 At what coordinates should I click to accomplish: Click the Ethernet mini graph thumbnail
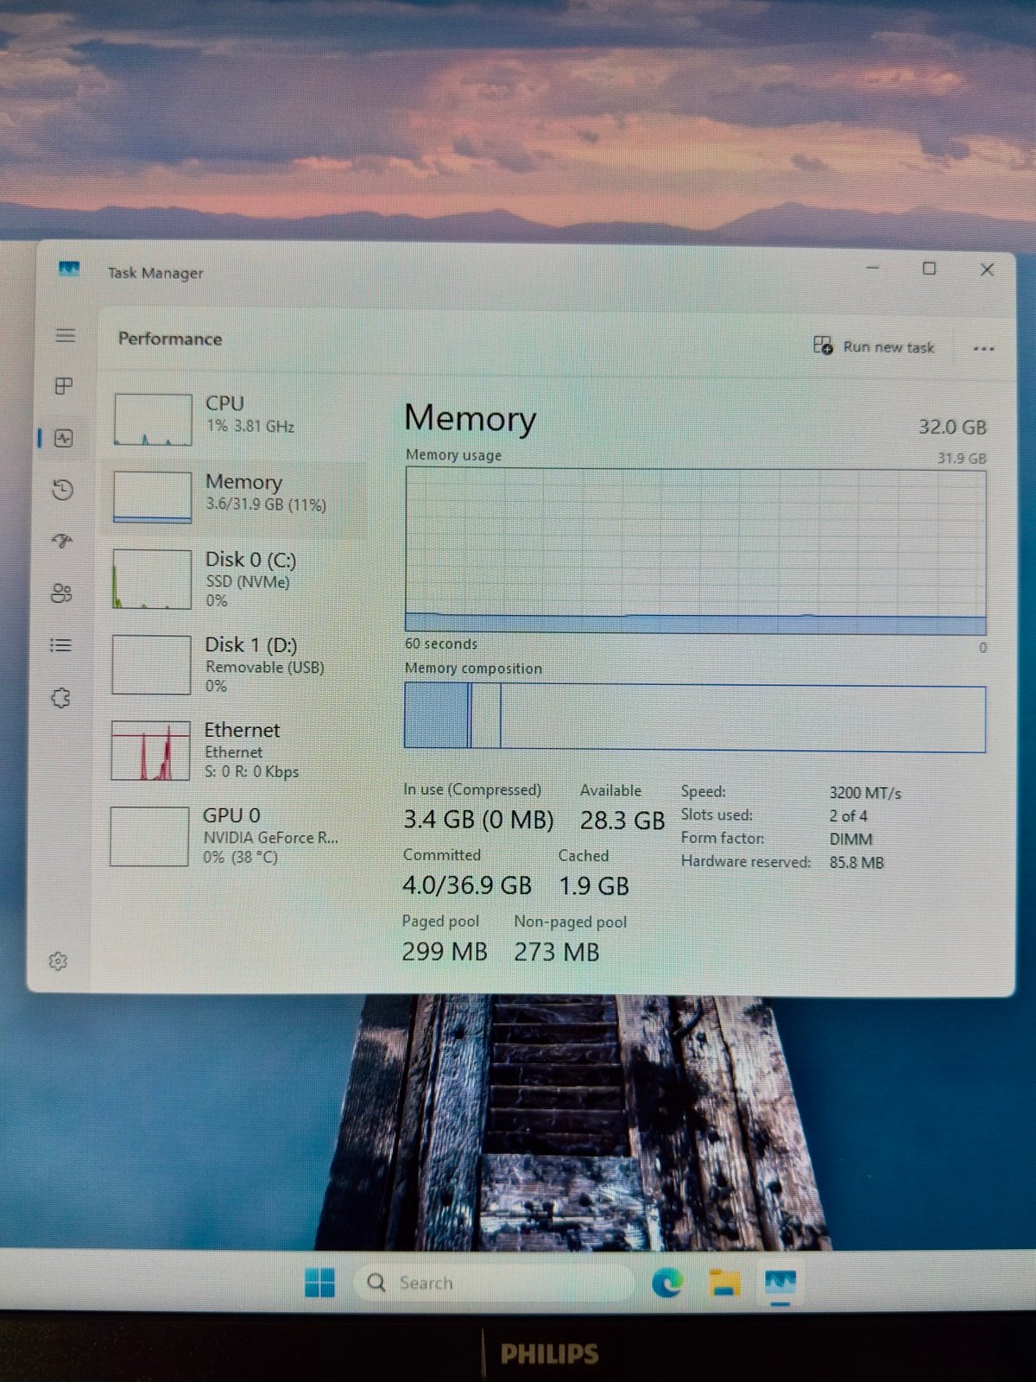(x=150, y=751)
